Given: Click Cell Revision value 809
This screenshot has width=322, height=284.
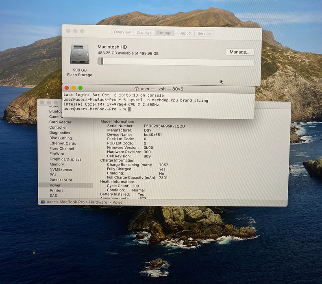Looking at the screenshot, I should pyautogui.click(x=147, y=156).
